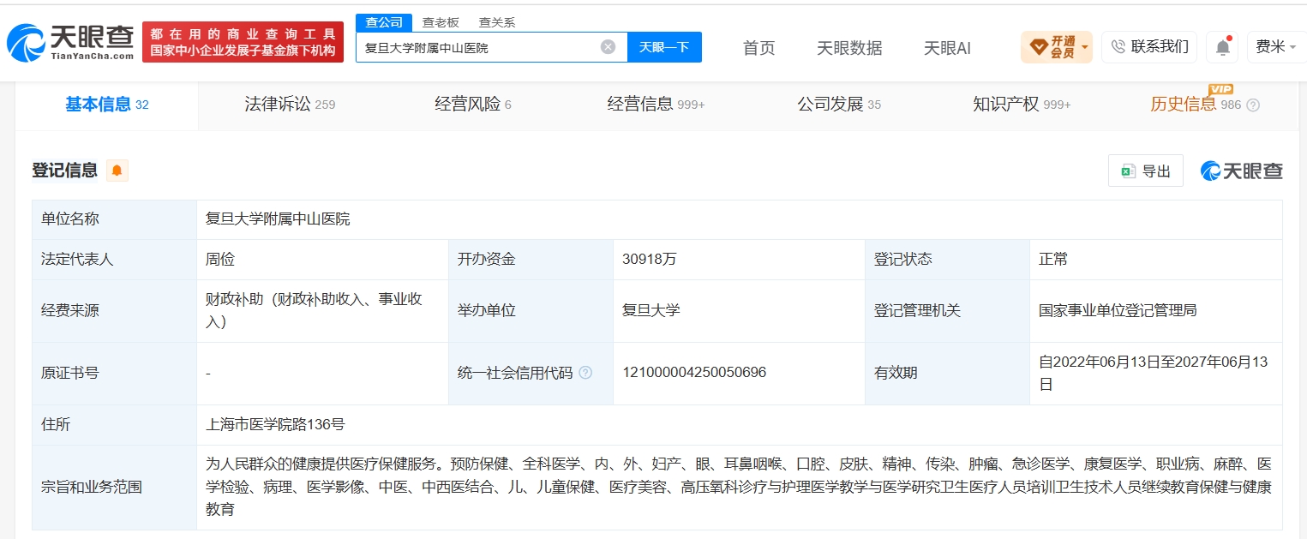This screenshot has height=539, width=1307.
Task: Open 天眼数据 navigation link
Action: (x=849, y=48)
